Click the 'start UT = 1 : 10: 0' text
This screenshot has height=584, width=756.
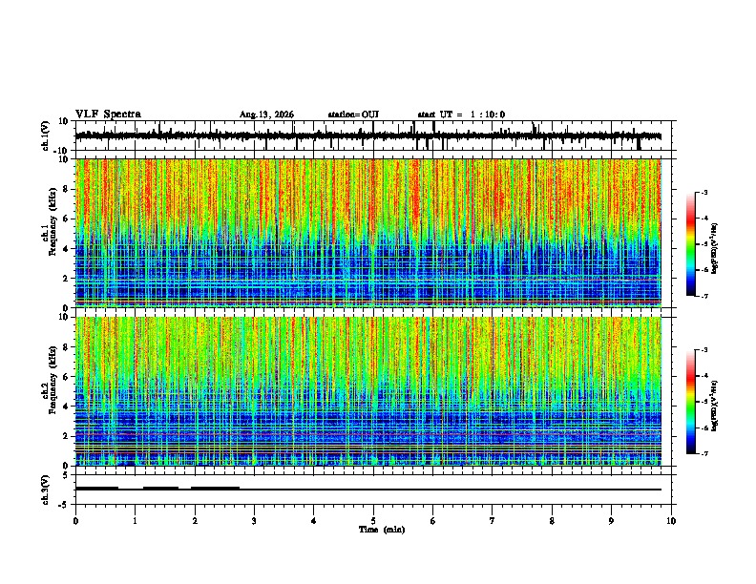pos(461,115)
